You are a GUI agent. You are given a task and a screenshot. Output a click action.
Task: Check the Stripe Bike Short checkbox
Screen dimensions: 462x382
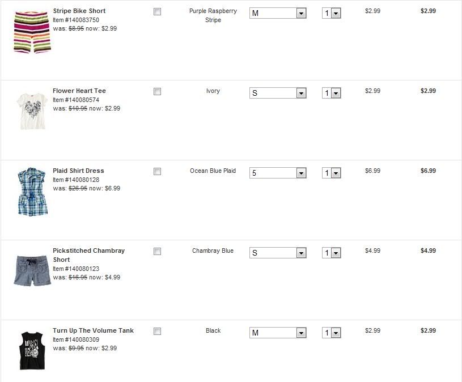157,12
